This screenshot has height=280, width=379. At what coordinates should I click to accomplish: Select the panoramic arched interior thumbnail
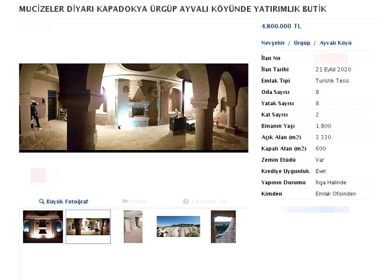[88, 227]
